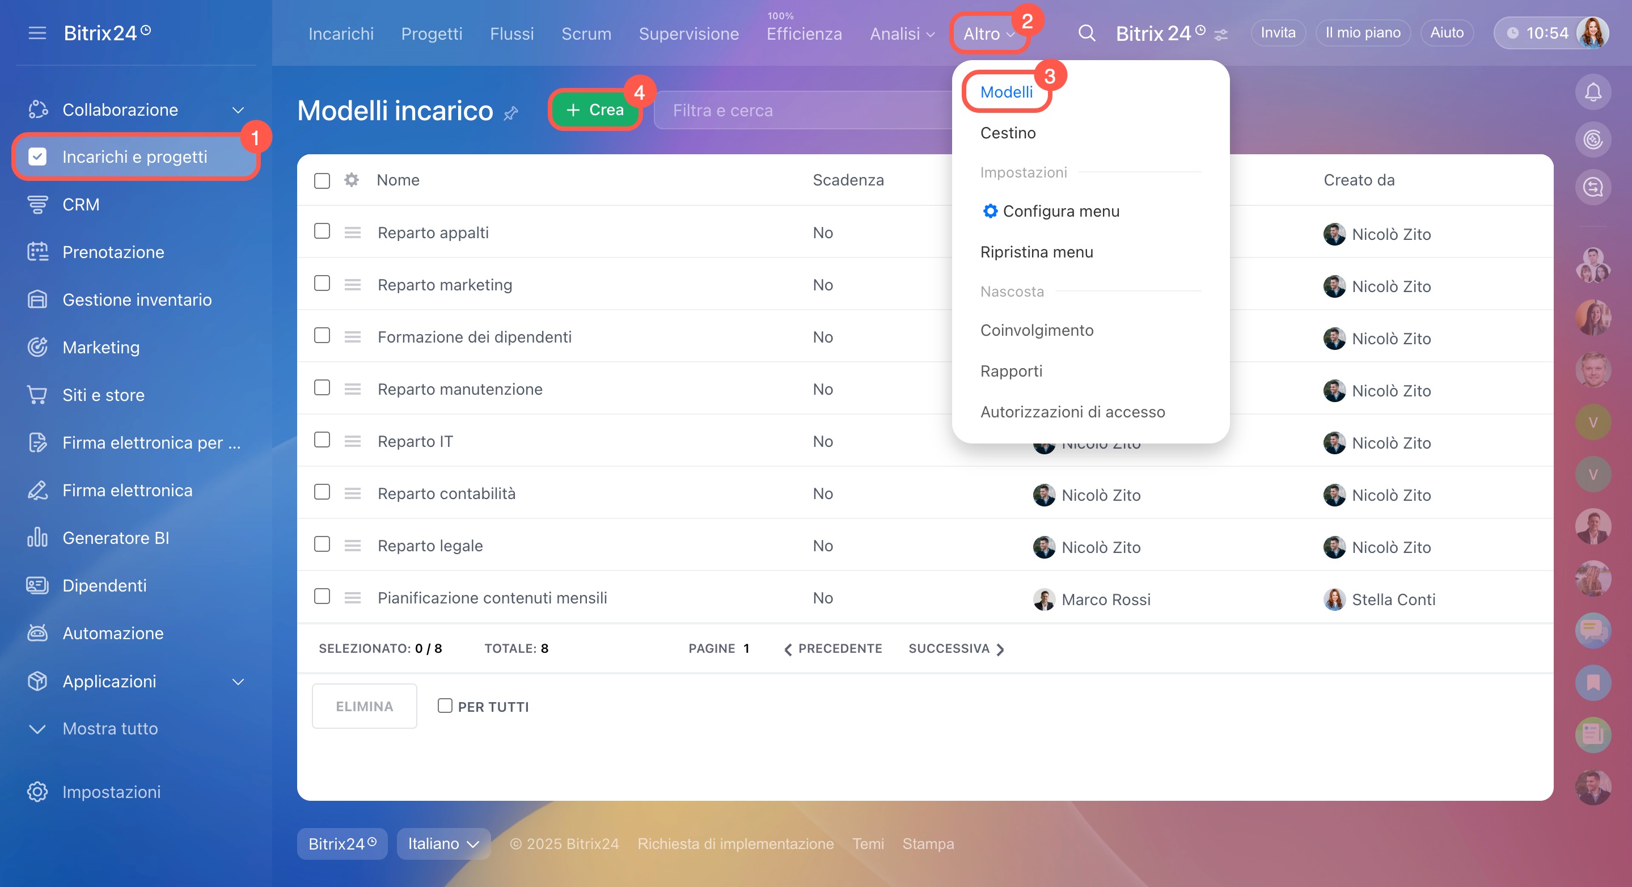
Task: Toggle the select-all header checkbox
Action: pyautogui.click(x=322, y=180)
